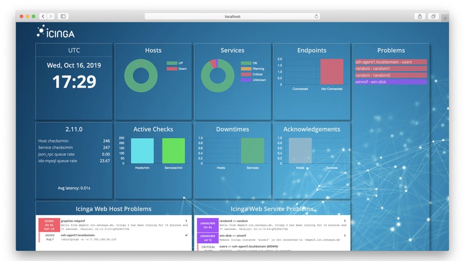Click the "Avg latency: 0.01s" text

(74, 188)
